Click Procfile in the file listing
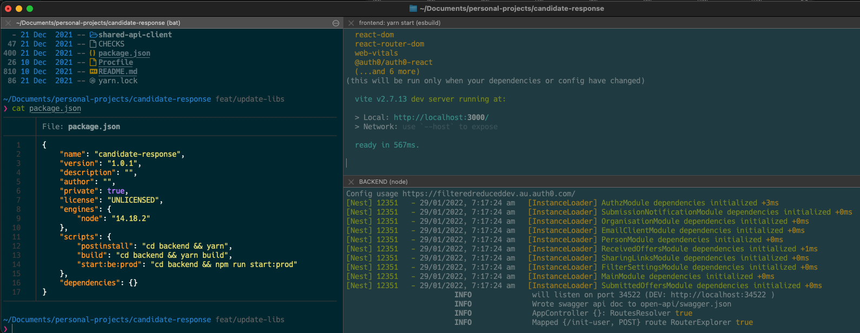The height and width of the screenshot is (333, 860). [x=116, y=62]
